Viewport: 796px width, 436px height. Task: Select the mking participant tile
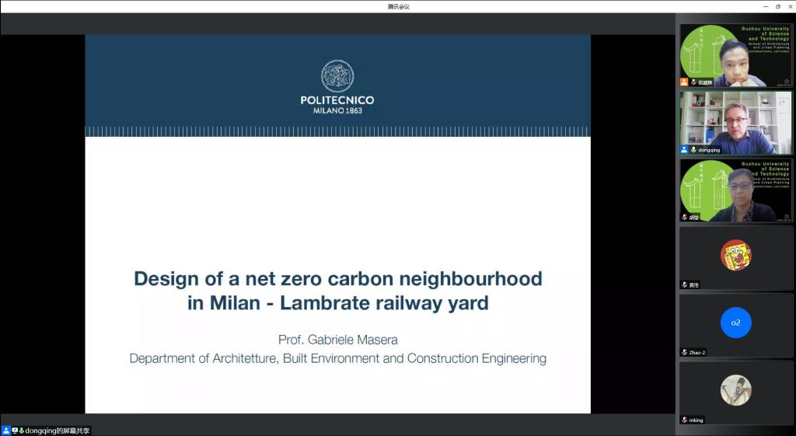click(x=735, y=392)
